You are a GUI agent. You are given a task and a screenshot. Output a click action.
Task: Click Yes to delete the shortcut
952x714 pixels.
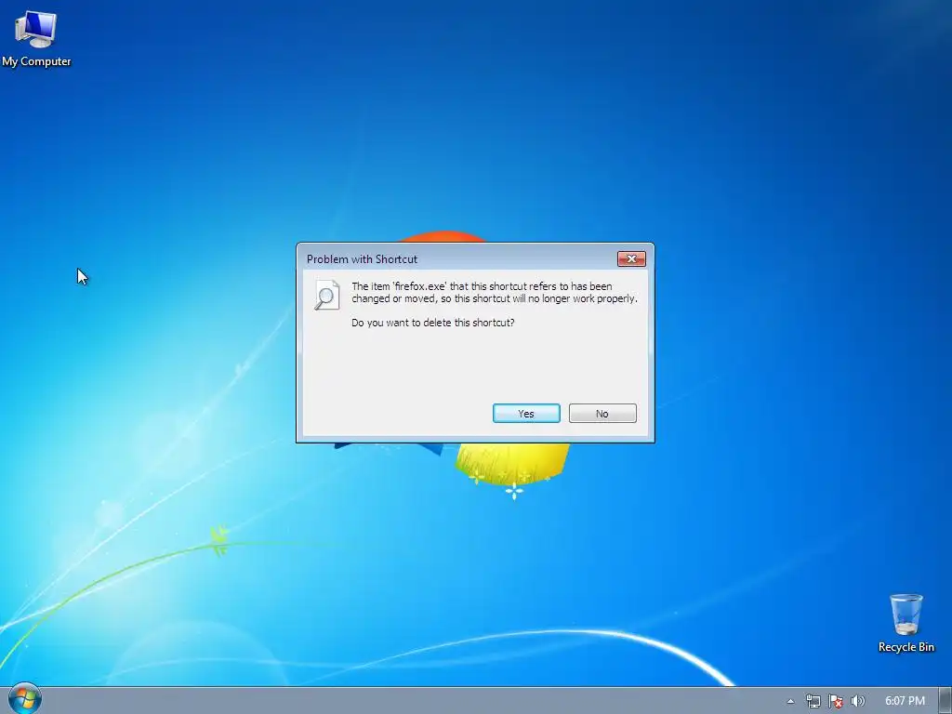coord(526,414)
